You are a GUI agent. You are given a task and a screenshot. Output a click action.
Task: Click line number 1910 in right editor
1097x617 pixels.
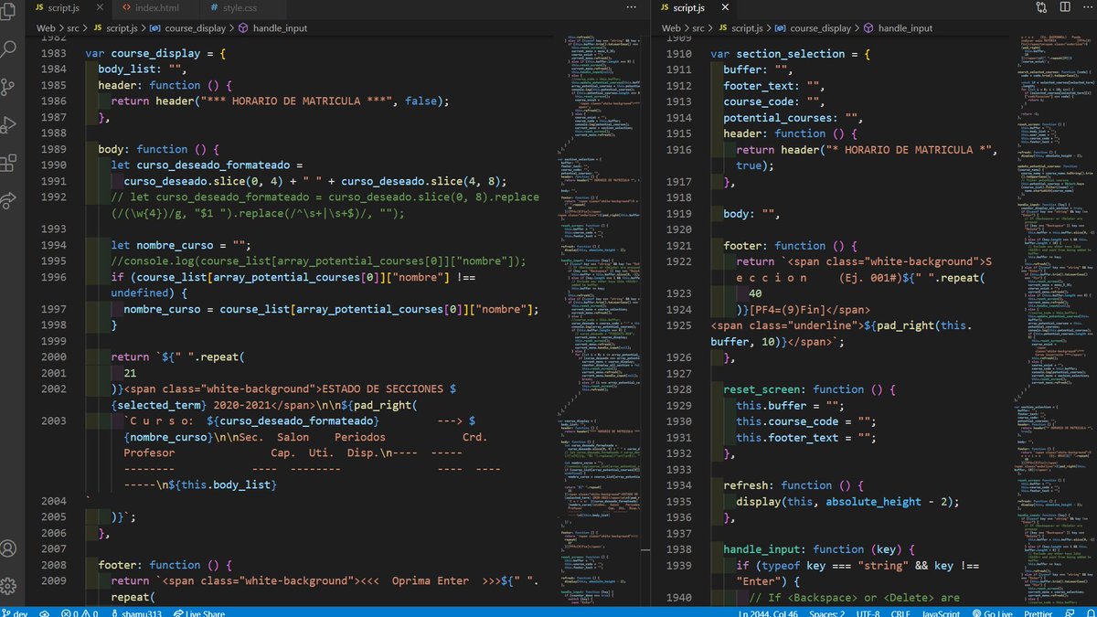click(x=678, y=53)
